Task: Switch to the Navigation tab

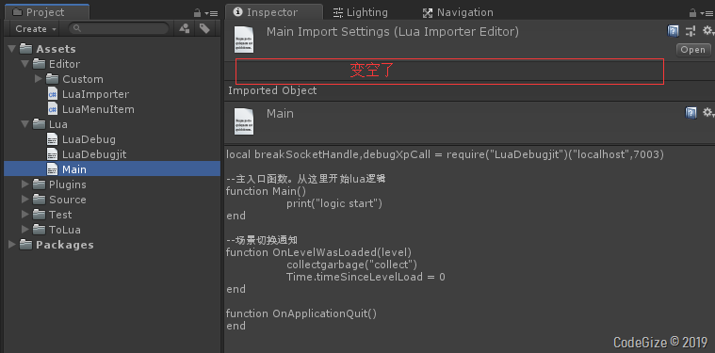Action: tap(458, 12)
